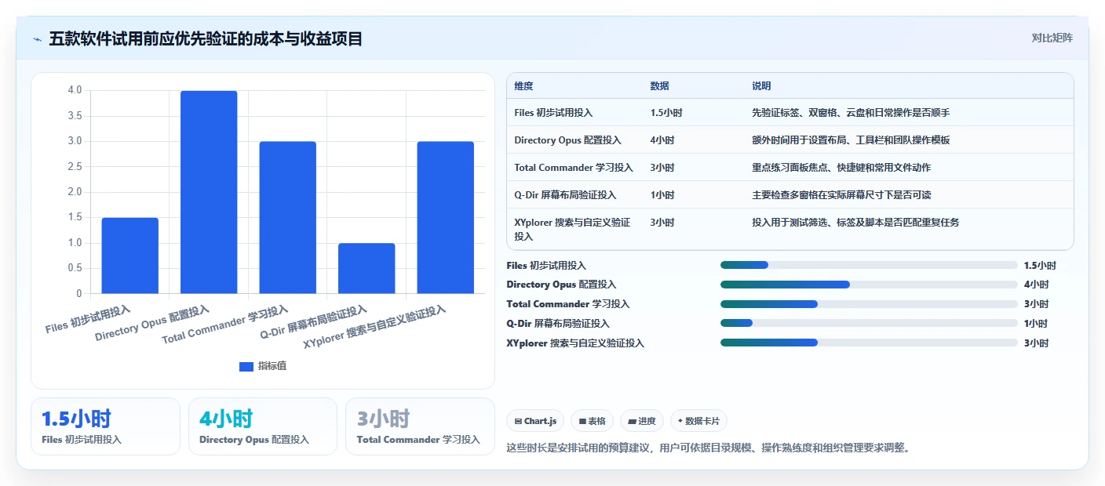Click the page title 五款软件试用前应优先验证的成本与收益项目
The height and width of the screenshot is (486, 1105).
(206, 39)
